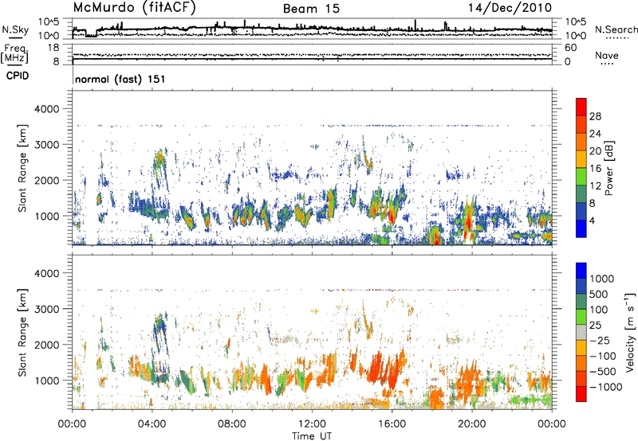Click the 20 value on Power colorbar

(595, 151)
